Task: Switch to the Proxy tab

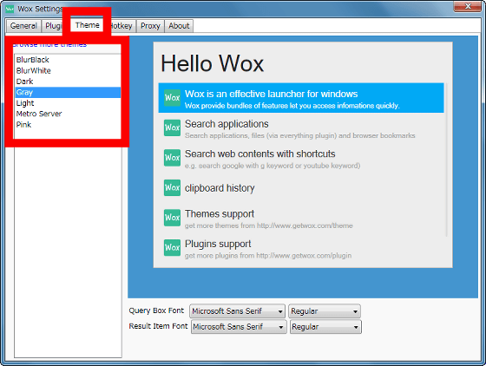Action: point(150,26)
